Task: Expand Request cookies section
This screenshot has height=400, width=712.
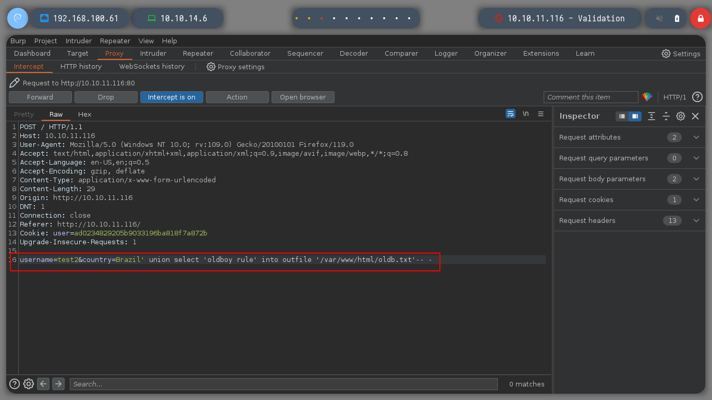Action: (629, 200)
